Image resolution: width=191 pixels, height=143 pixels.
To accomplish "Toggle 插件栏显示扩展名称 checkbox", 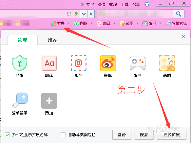I will point(8,135).
